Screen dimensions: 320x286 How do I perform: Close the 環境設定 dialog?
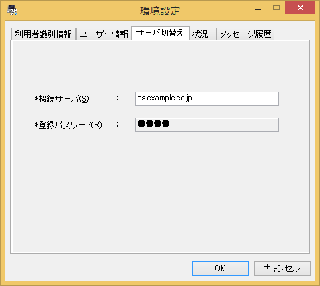(300, 8)
